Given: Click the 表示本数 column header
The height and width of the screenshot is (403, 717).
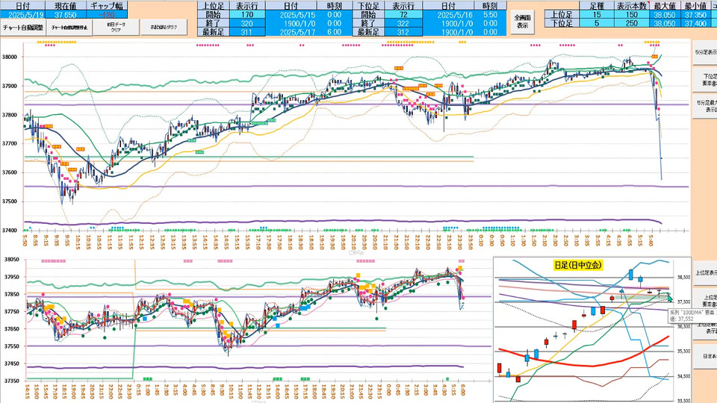Looking at the screenshot, I should coord(632,6).
